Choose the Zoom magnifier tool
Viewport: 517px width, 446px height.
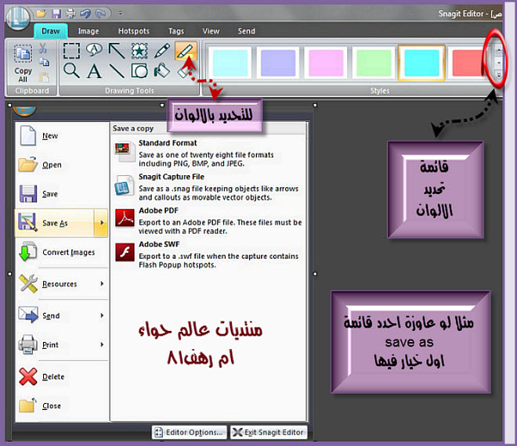click(71, 71)
